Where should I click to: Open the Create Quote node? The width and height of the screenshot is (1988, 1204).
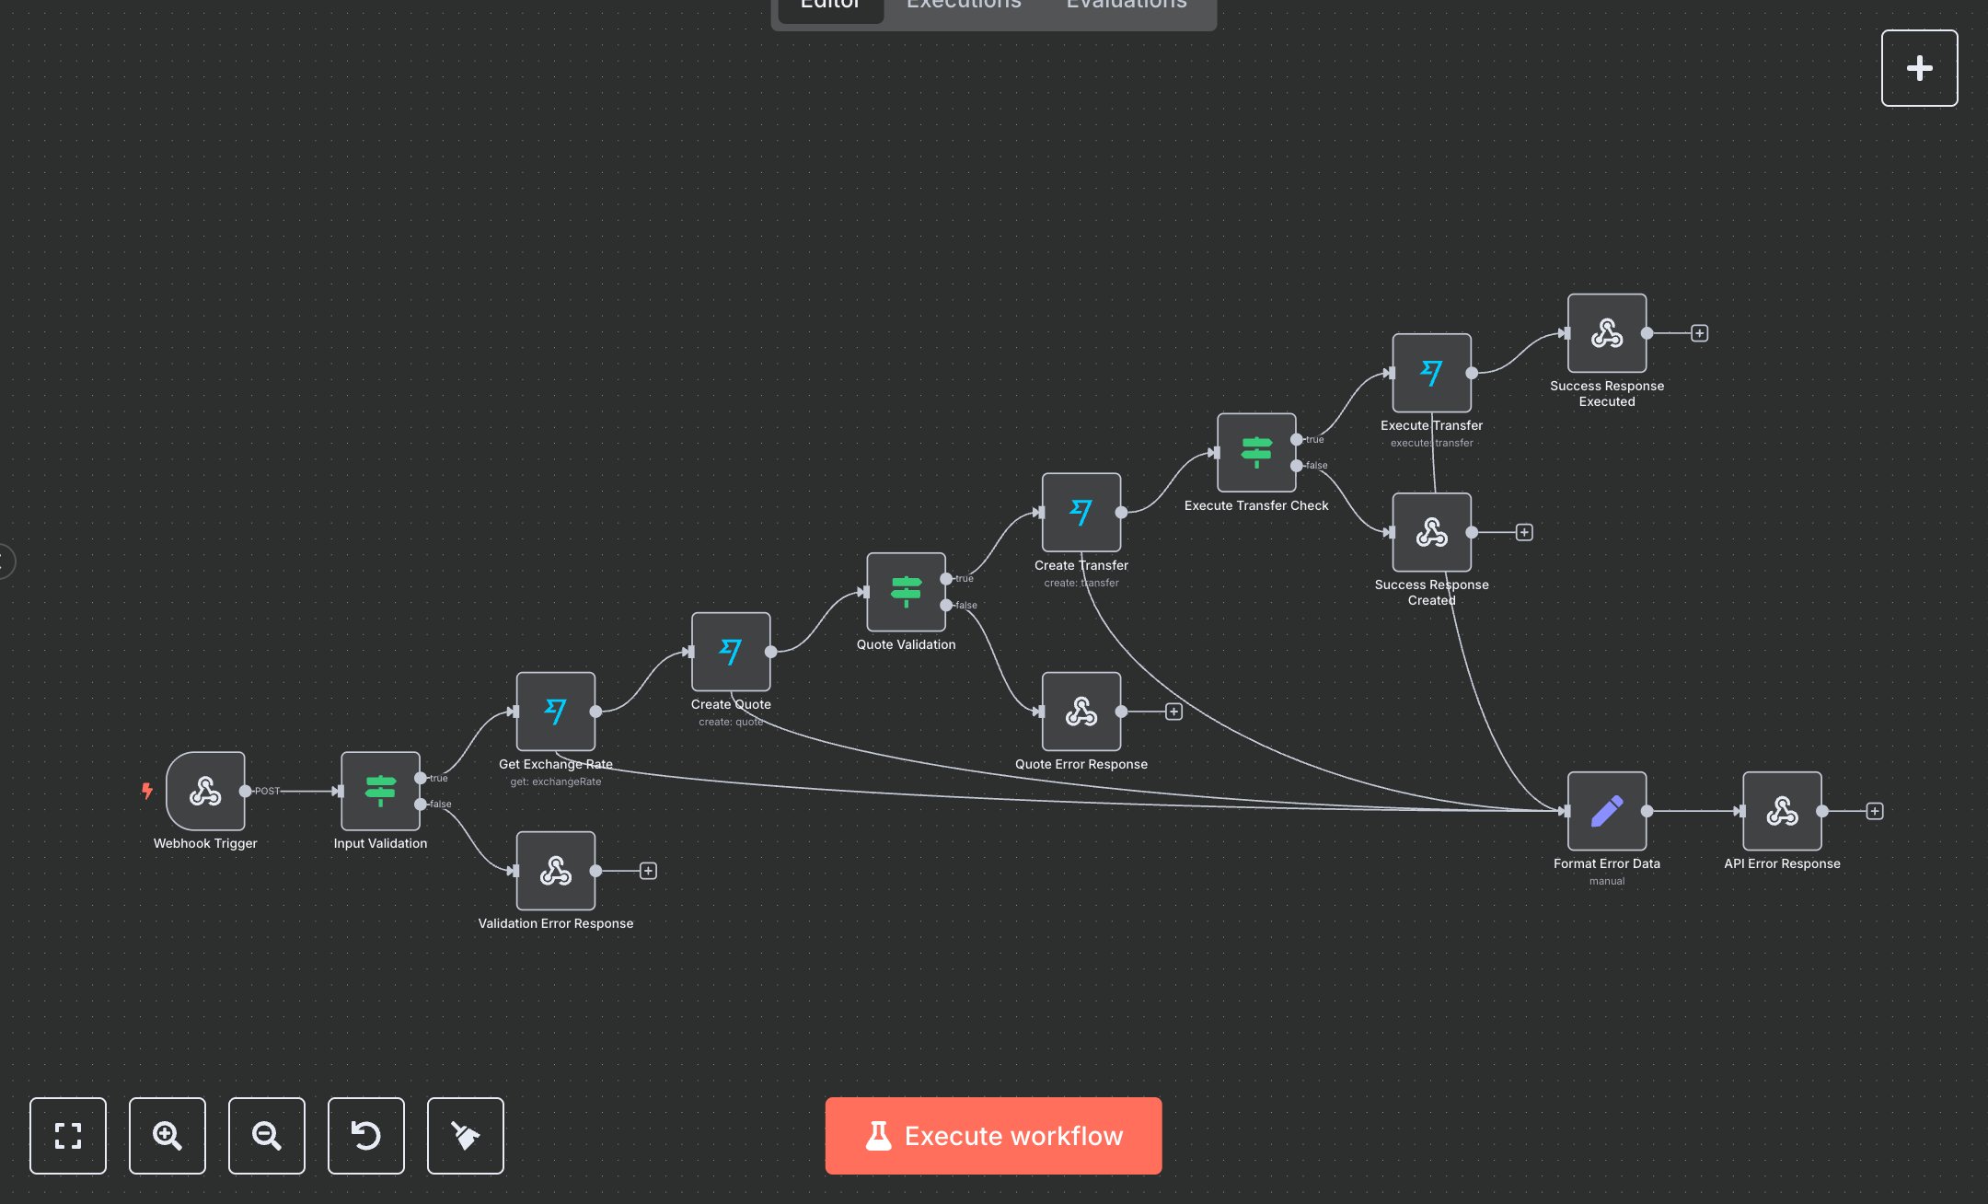730,650
